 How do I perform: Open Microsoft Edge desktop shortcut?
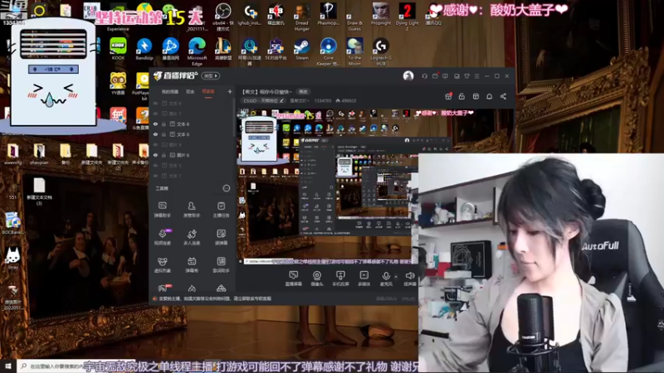[197, 51]
